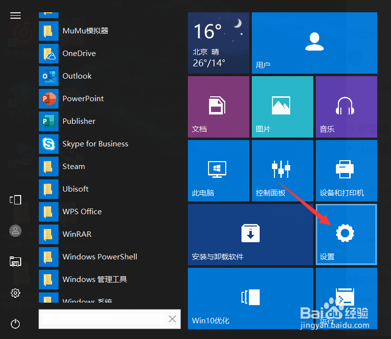
Task: Open the WPS Office folder icon
Action: point(49,212)
